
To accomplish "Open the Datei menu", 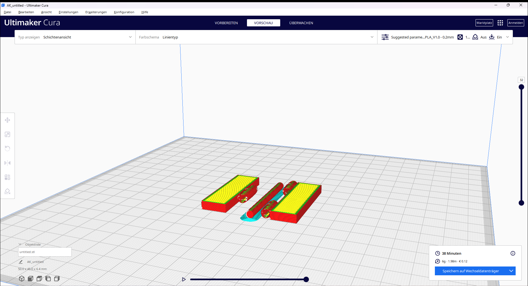I will pyautogui.click(x=7, y=12).
